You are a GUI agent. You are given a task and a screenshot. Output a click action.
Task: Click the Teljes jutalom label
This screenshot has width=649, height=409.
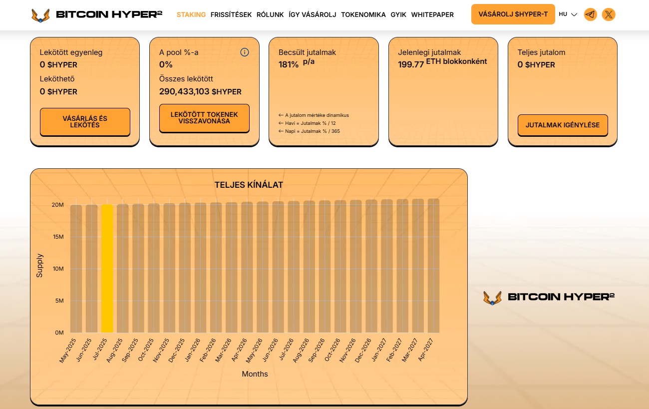(x=541, y=52)
